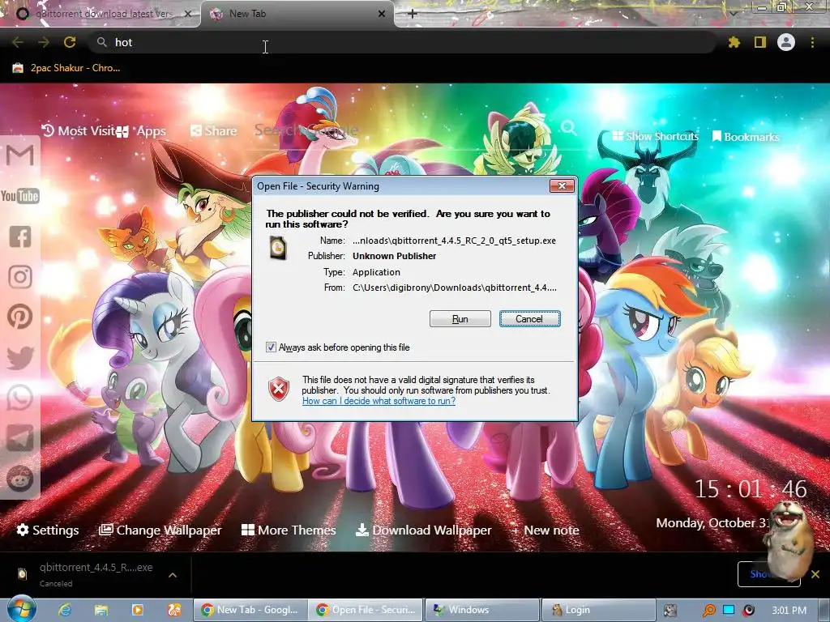Close the New Tab browser tab
830x622 pixels.
382,14
